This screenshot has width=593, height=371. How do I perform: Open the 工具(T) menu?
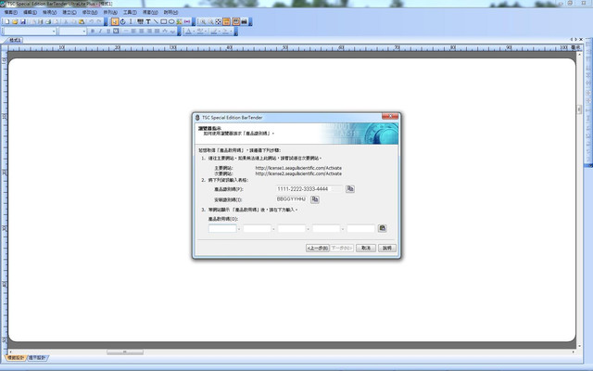130,12
